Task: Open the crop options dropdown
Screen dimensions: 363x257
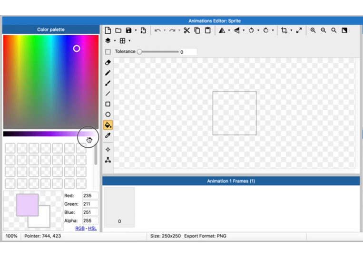Action: (291, 30)
